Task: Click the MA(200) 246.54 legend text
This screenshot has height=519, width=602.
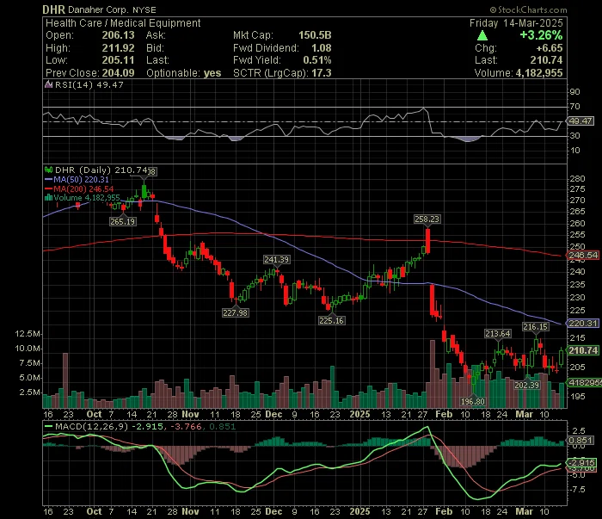Action: pos(83,189)
